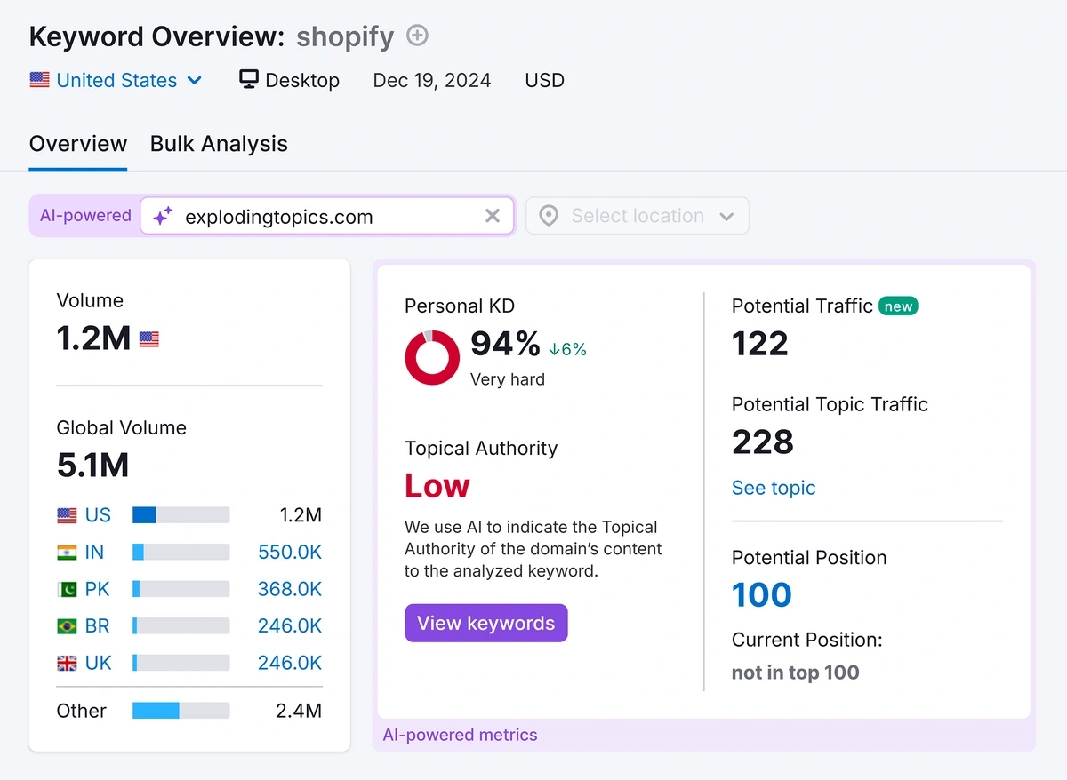The height and width of the screenshot is (780, 1067).
Task: Click the Low Topical Authority rating
Action: pyautogui.click(x=437, y=486)
